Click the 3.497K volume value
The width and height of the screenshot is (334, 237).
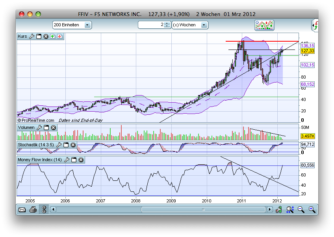[x=308, y=136]
